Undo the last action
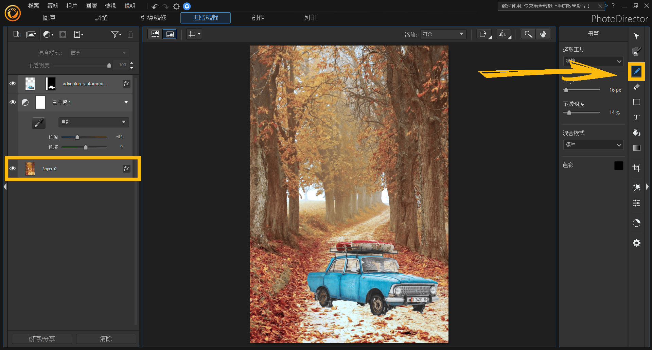 coord(155,6)
